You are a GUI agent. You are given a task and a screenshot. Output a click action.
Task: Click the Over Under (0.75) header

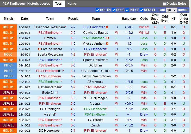tap(184, 19)
